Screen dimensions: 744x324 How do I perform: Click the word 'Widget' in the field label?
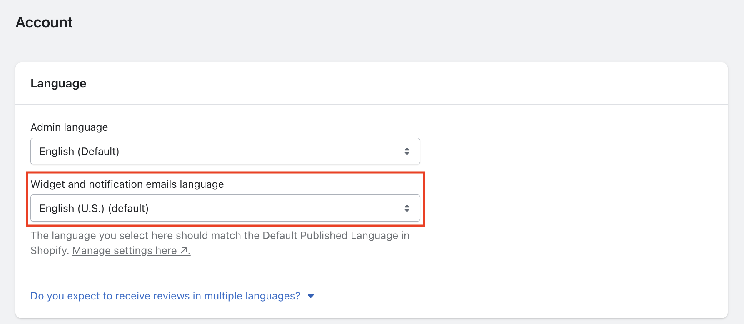click(x=47, y=184)
